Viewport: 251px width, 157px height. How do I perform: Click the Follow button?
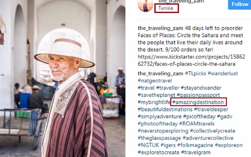[240, 4]
